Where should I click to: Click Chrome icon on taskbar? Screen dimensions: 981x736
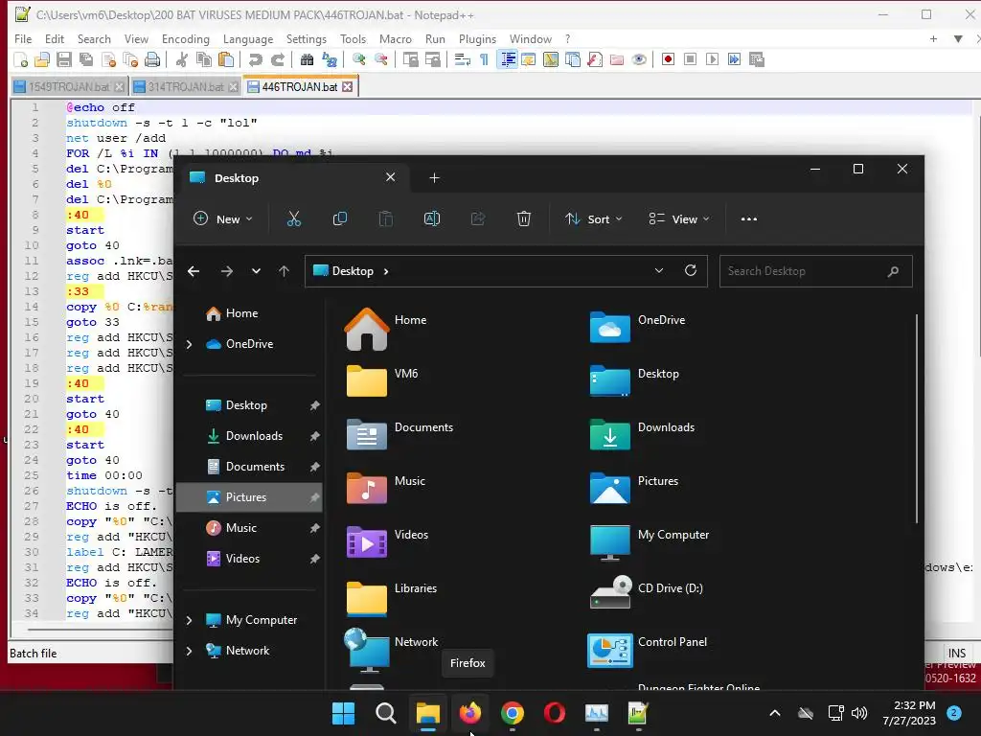point(512,713)
